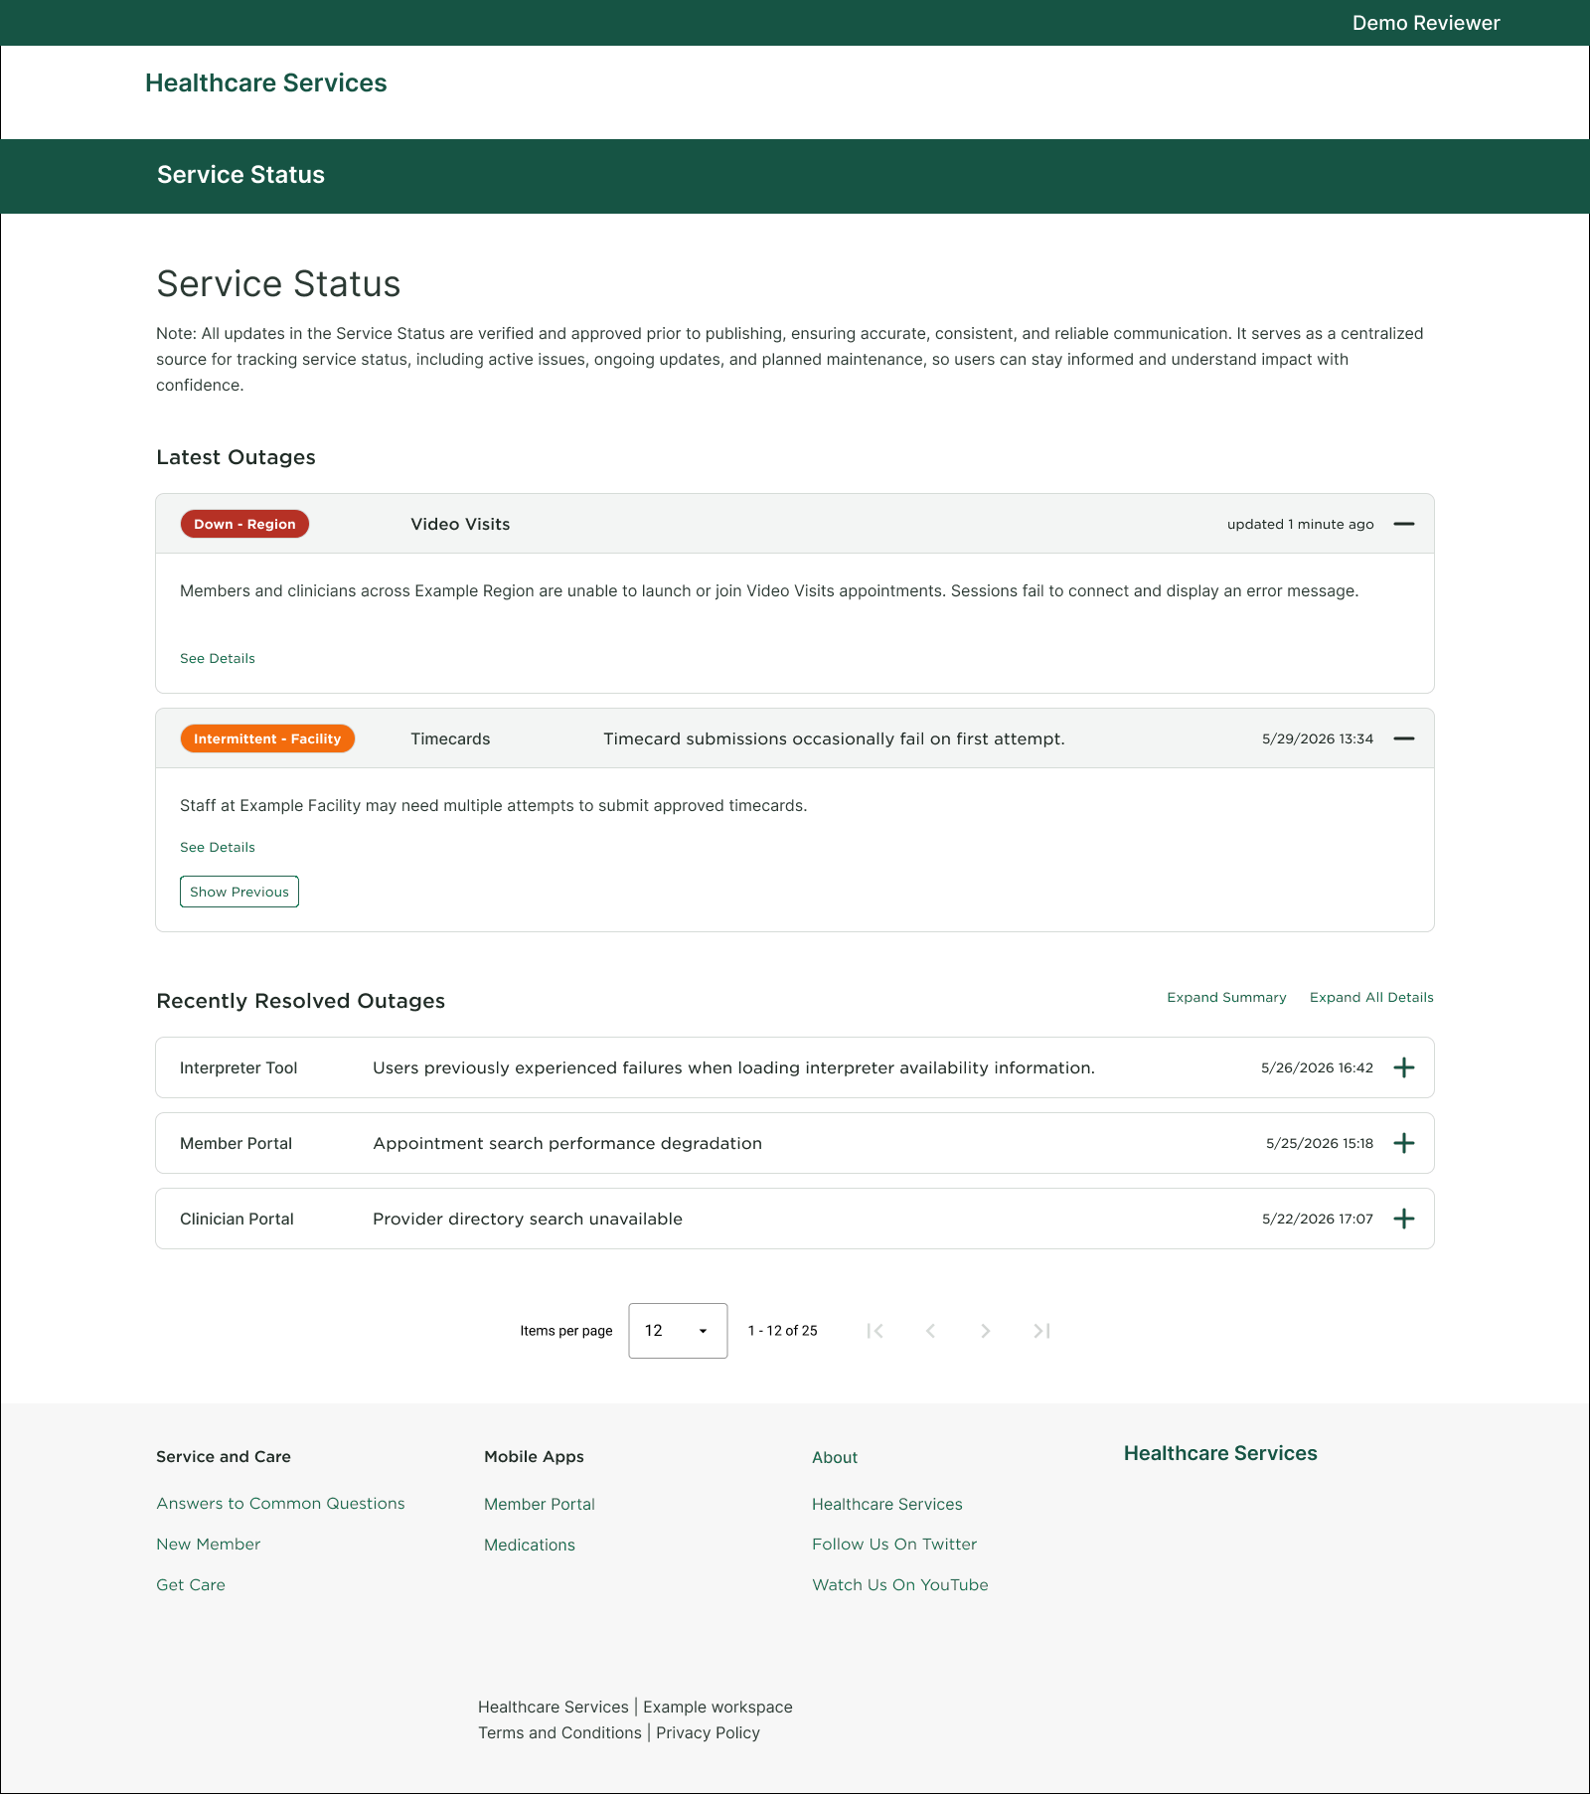Open the Member Portal mobile app link
Image resolution: width=1590 pixels, height=1795 pixels.
tap(540, 1504)
